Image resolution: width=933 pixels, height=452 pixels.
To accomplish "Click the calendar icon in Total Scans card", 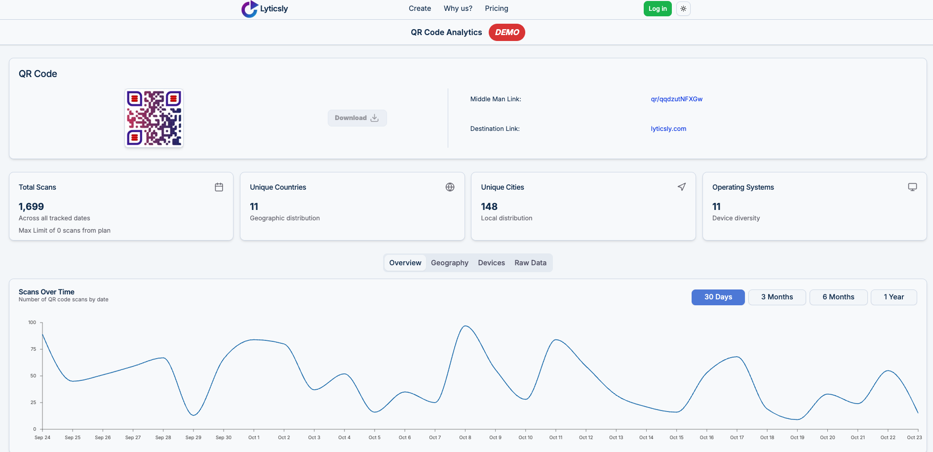I will (219, 187).
